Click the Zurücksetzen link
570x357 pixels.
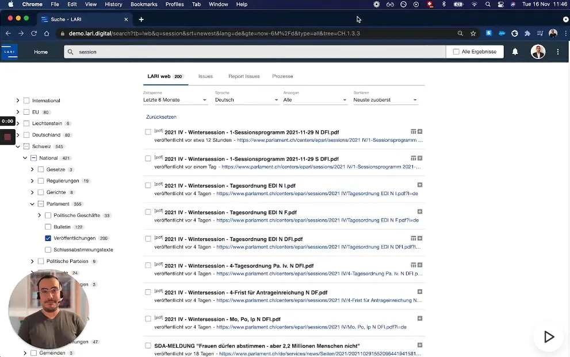pyautogui.click(x=161, y=117)
